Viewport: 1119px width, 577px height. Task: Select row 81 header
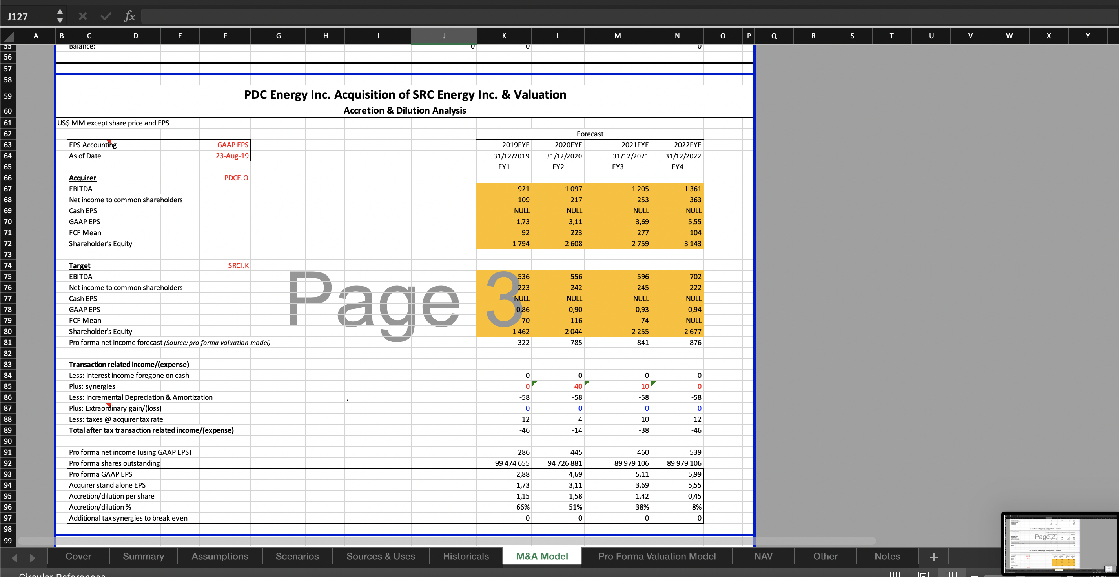pyautogui.click(x=8, y=342)
